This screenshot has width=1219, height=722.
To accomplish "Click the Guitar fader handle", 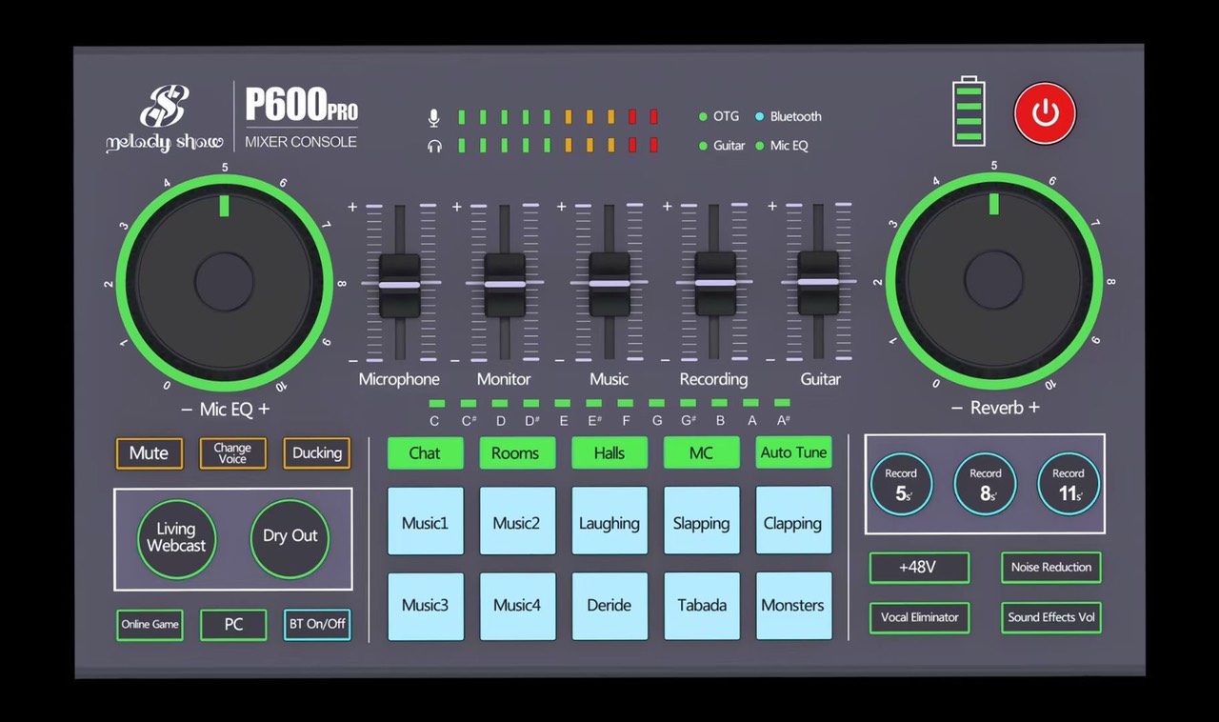I will click(x=818, y=284).
